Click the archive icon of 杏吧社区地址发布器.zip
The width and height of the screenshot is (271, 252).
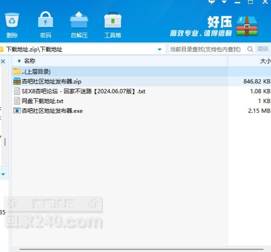click(x=17, y=81)
